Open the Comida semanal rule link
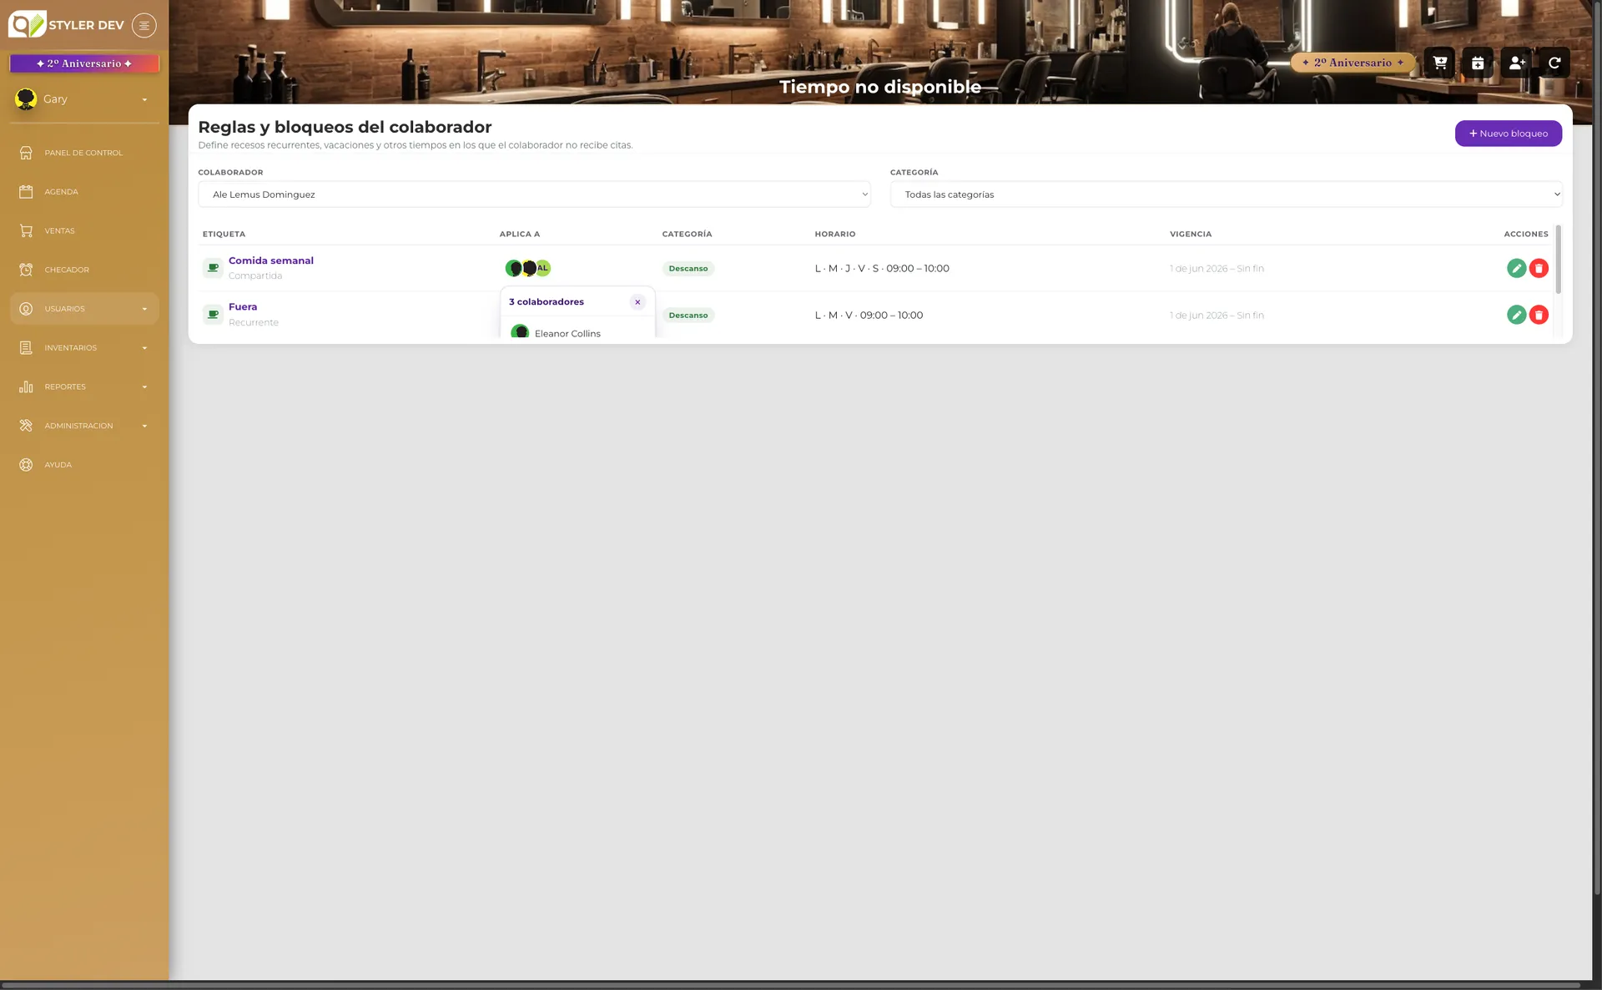 pos(271,260)
